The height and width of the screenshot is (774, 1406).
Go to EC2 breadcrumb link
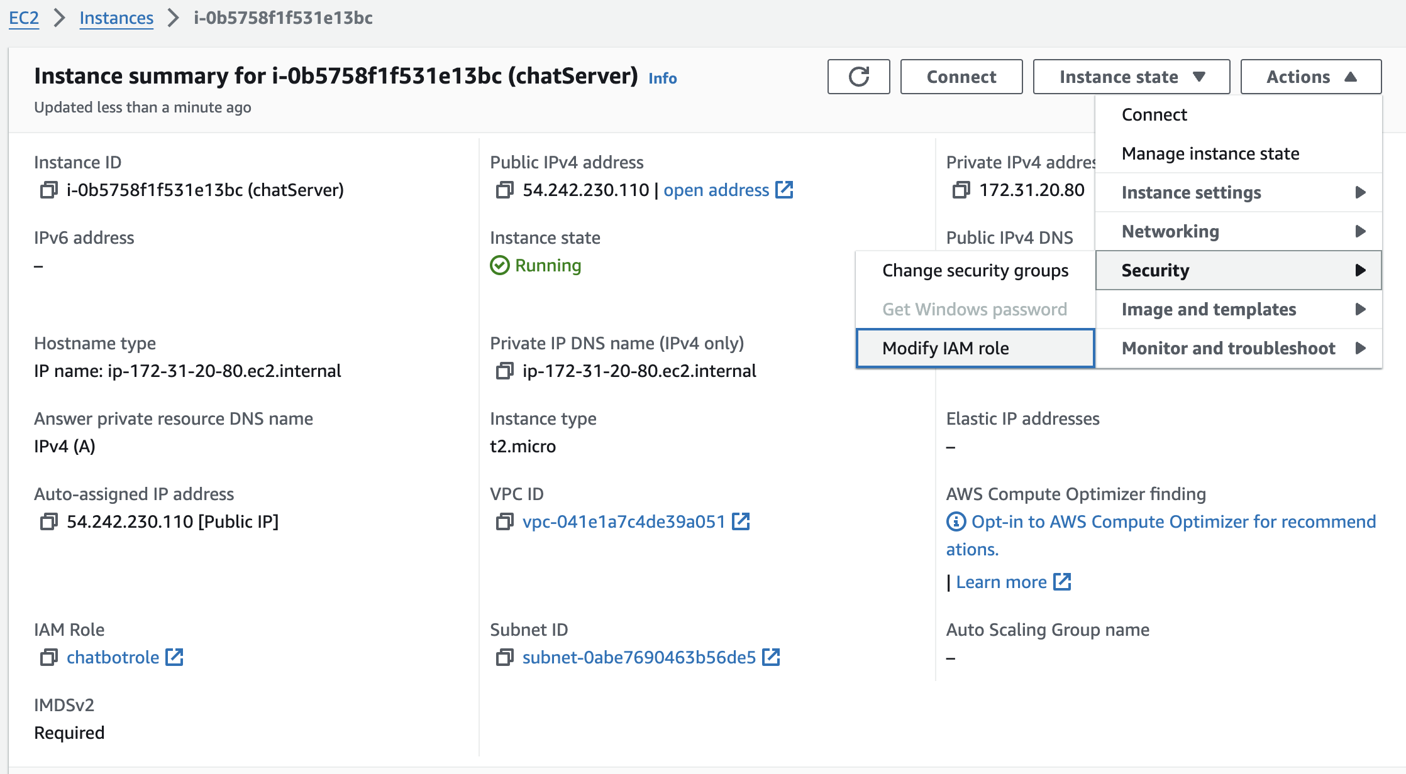[24, 18]
